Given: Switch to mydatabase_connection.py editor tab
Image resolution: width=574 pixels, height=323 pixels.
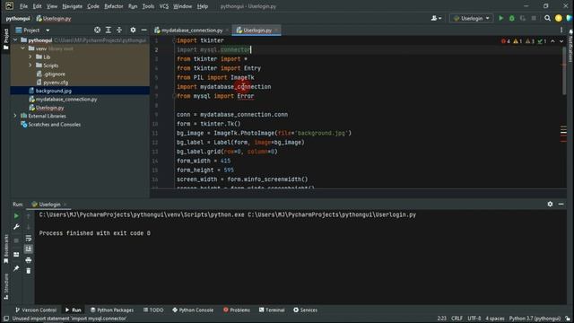Looking at the screenshot, I should (x=192, y=30).
